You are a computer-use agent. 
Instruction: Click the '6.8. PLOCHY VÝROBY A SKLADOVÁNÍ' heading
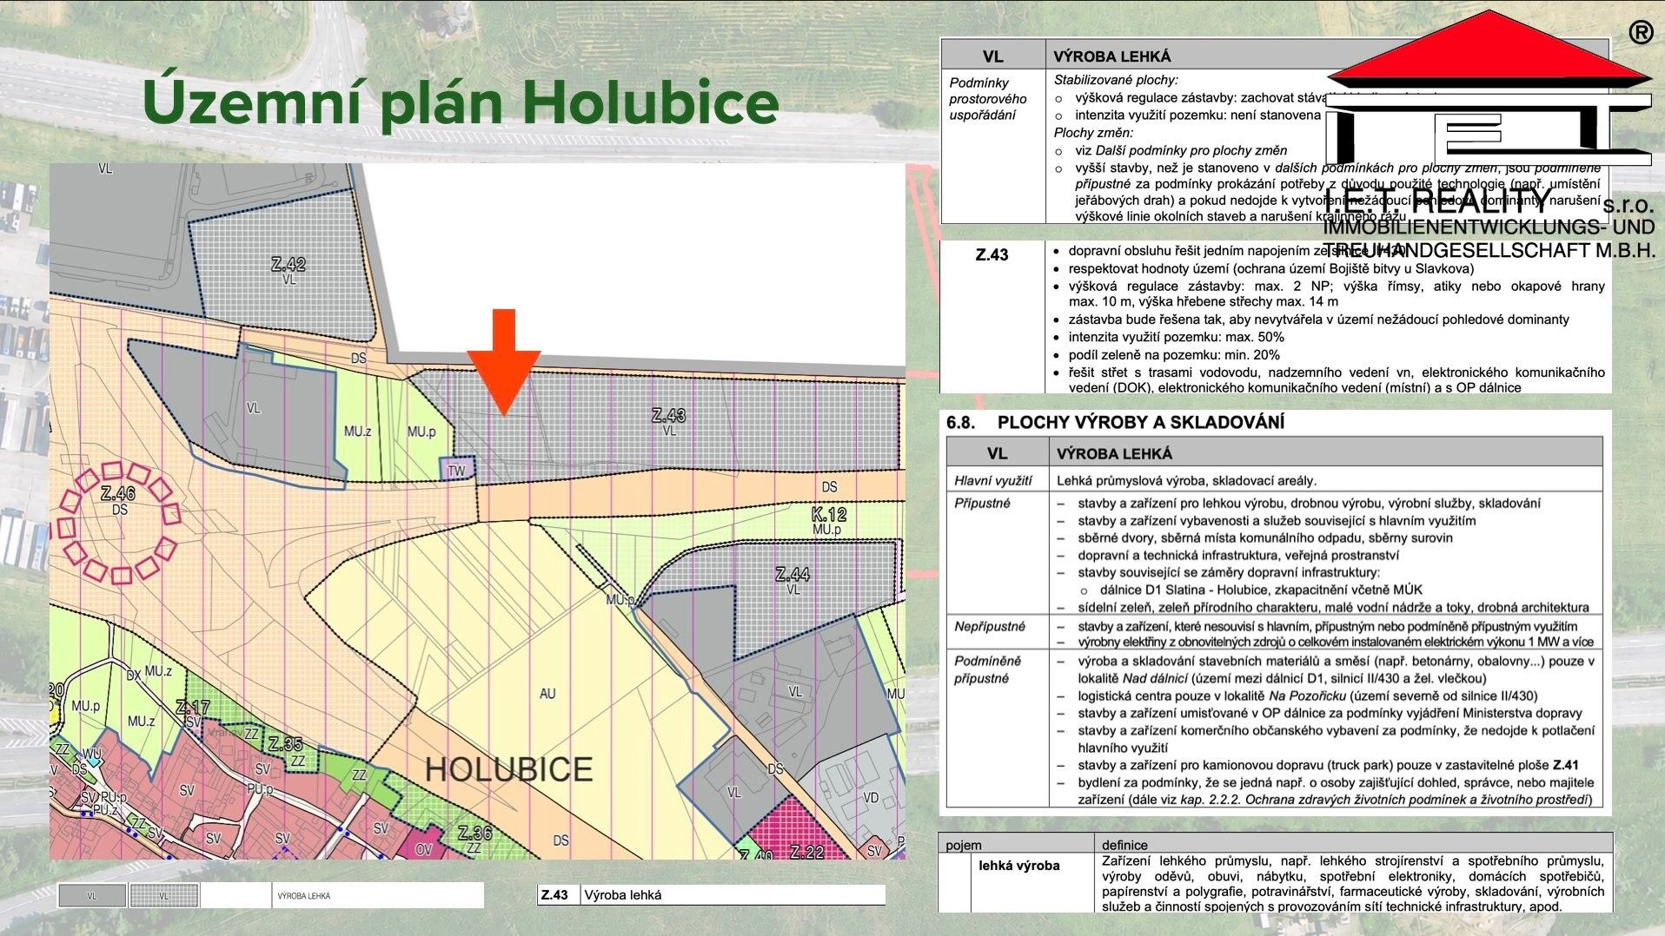click(x=1116, y=423)
